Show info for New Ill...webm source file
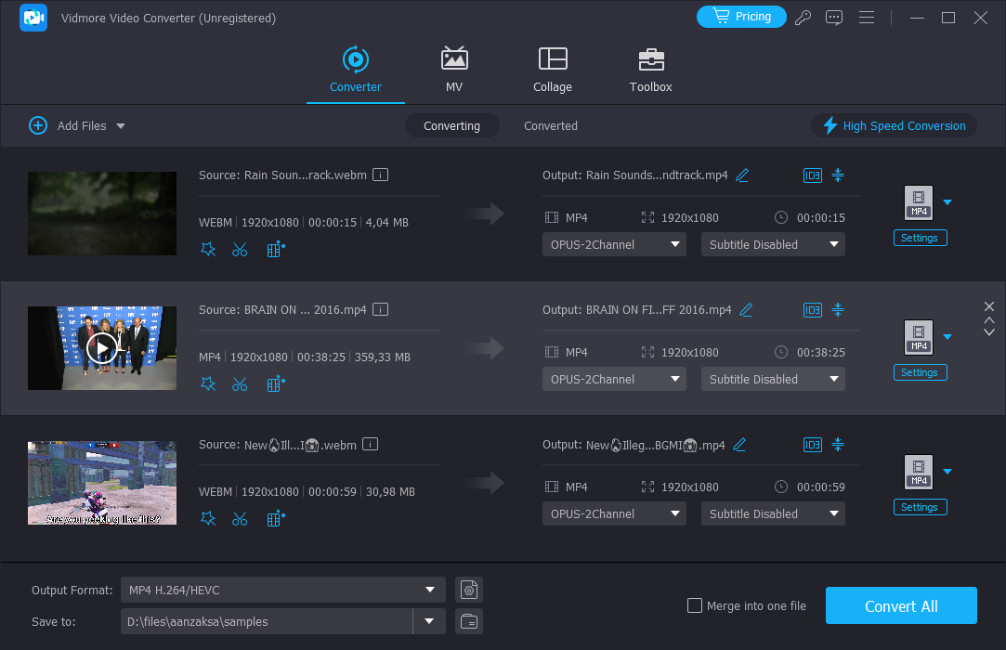1006x650 pixels. pyautogui.click(x=371, y=444)
